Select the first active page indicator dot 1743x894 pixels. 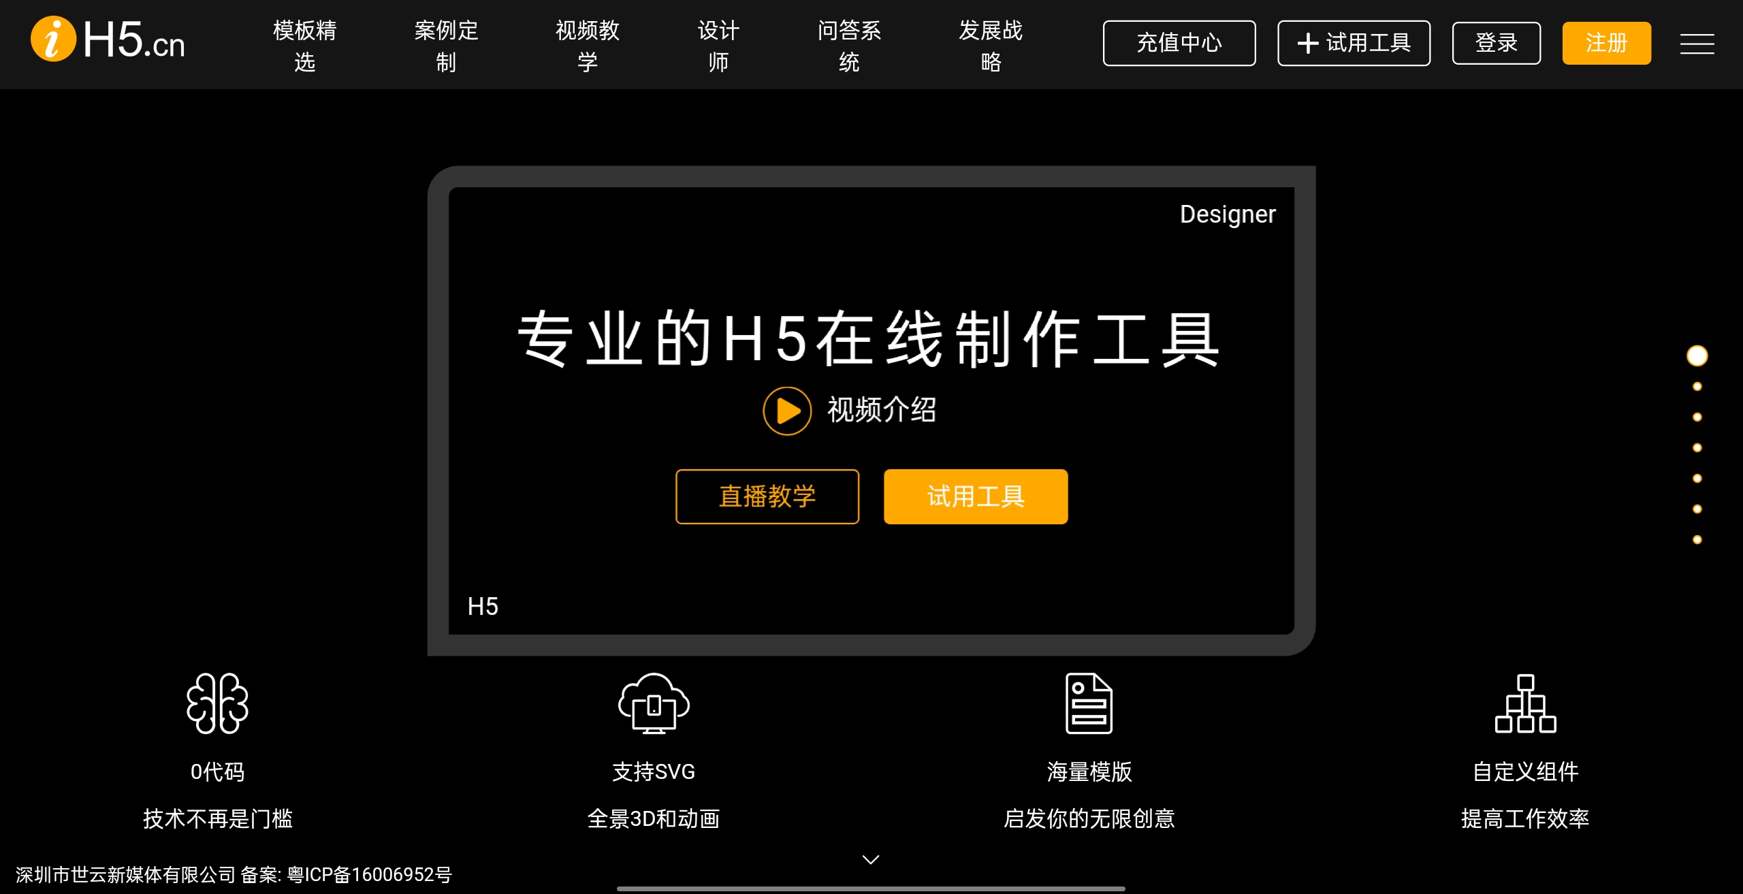[x=1697, y=355]
